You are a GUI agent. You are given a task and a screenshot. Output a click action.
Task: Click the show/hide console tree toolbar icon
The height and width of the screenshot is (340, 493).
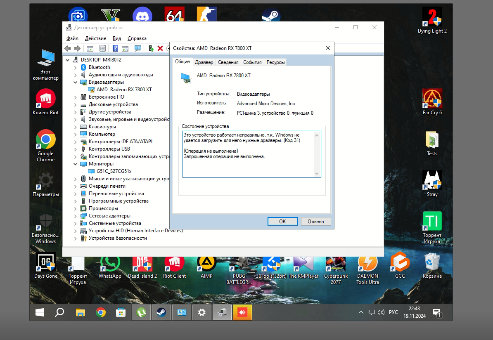(x=90, y=48)
